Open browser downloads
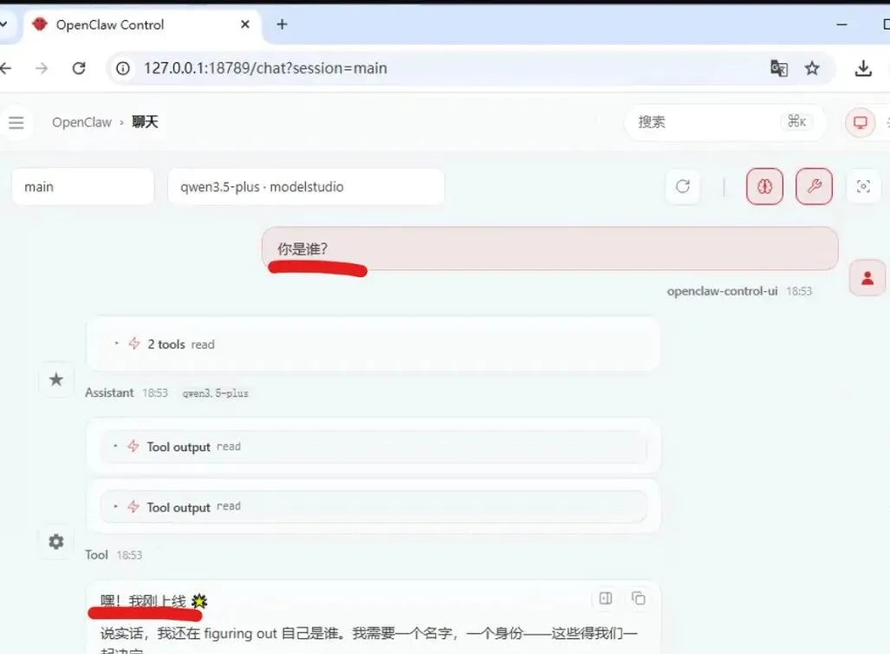This screenshot has height=654, width=890. coord(863,68)
